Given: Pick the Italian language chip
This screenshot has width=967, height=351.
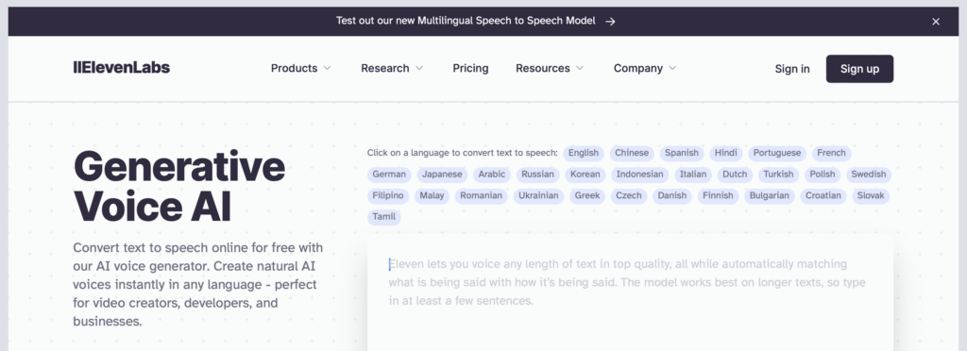Looking at the screenshot, I should [x=693, y=175].
